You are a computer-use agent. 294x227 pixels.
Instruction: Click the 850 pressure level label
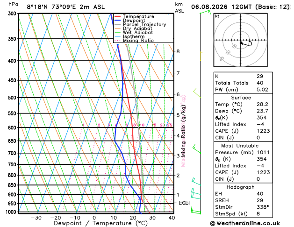click(13, 185)
